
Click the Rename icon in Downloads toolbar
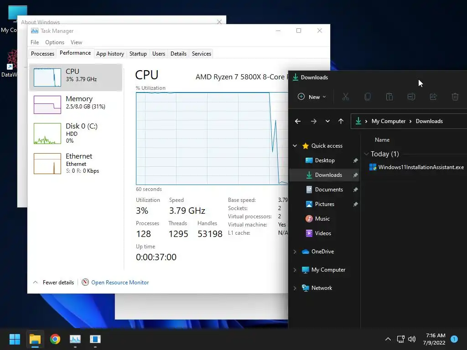(x=411, y=97)
